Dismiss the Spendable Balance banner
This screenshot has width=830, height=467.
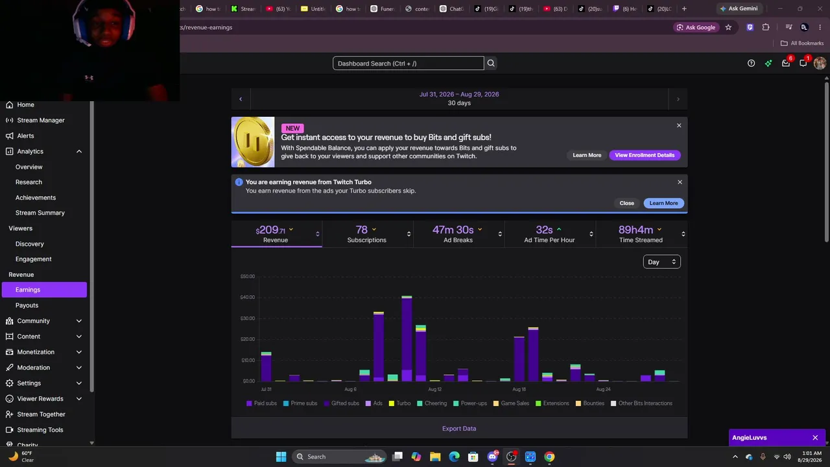click(679, 125)
